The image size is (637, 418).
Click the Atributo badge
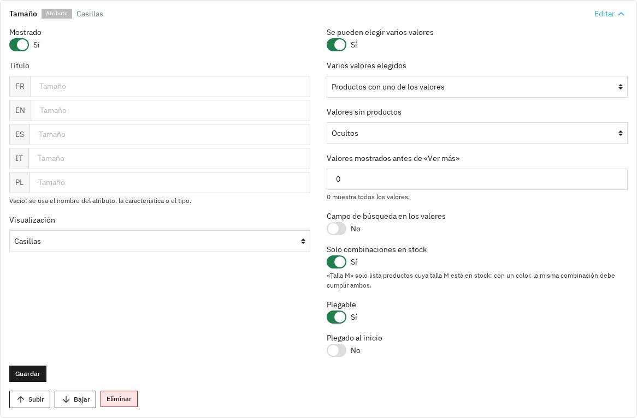56,14
